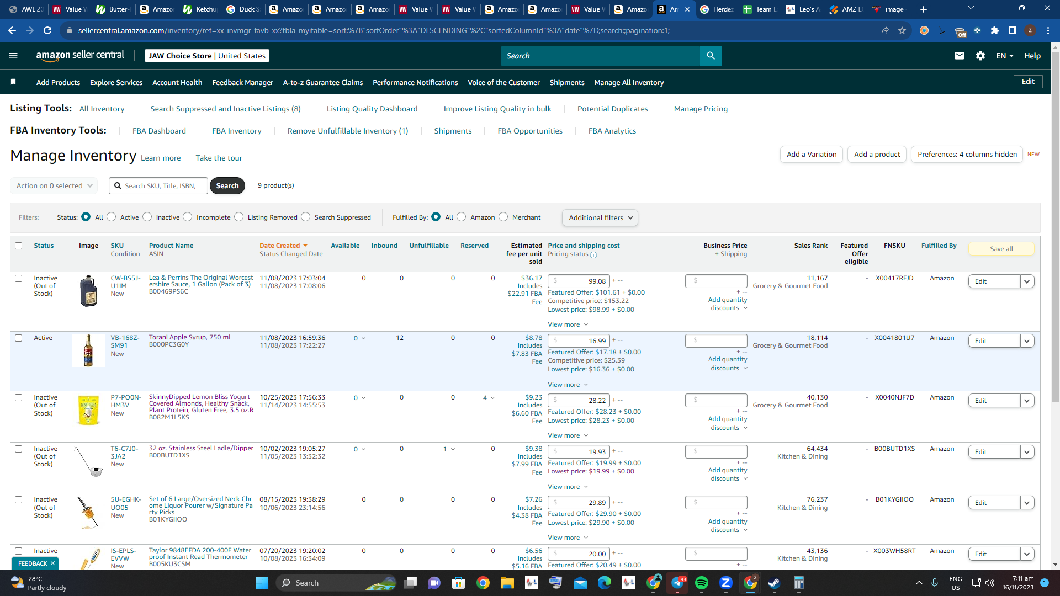This screenshot has width=1060, height=596.
Task: Open Preferences: 4 columns hidden
Action: [967, 154]
